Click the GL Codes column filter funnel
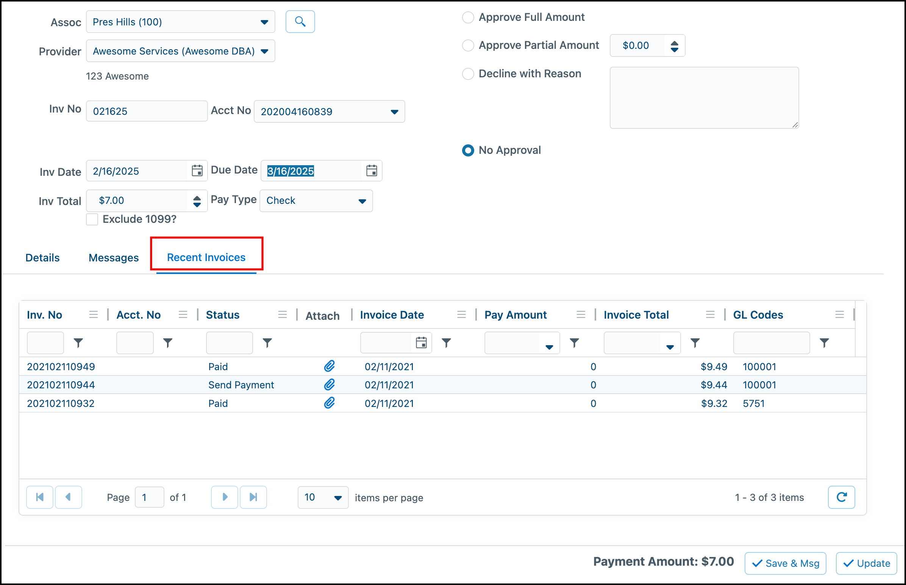This screenshot has height=585, width=906. coord(824,343)
